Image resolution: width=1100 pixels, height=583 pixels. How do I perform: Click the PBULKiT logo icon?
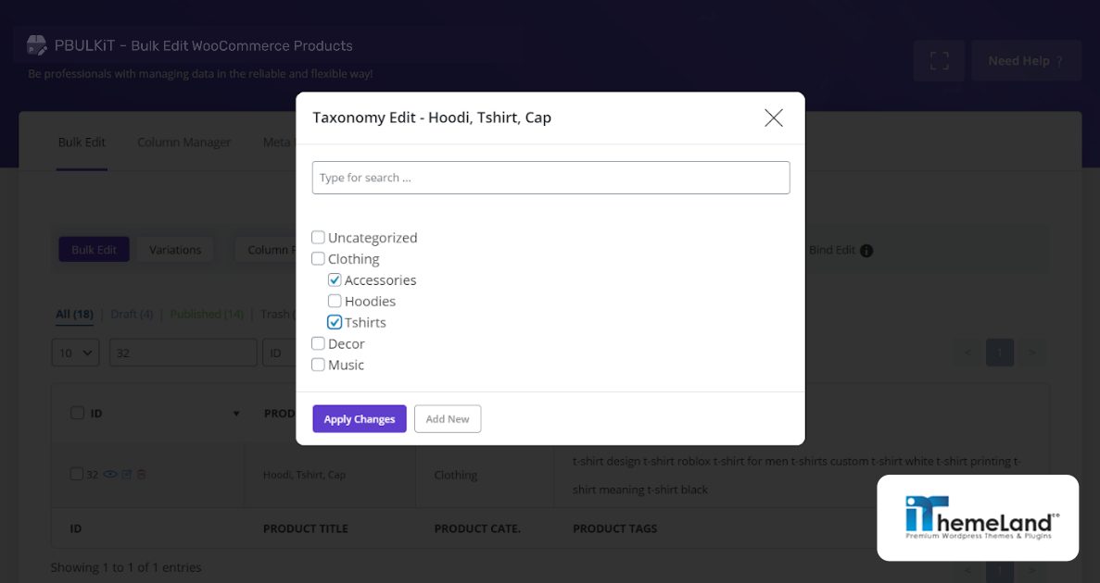tap(36, 44)
